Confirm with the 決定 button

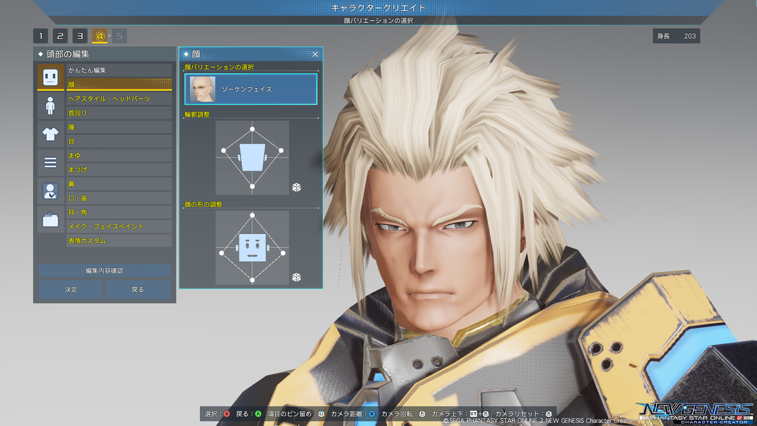click(x=71, y=289)
